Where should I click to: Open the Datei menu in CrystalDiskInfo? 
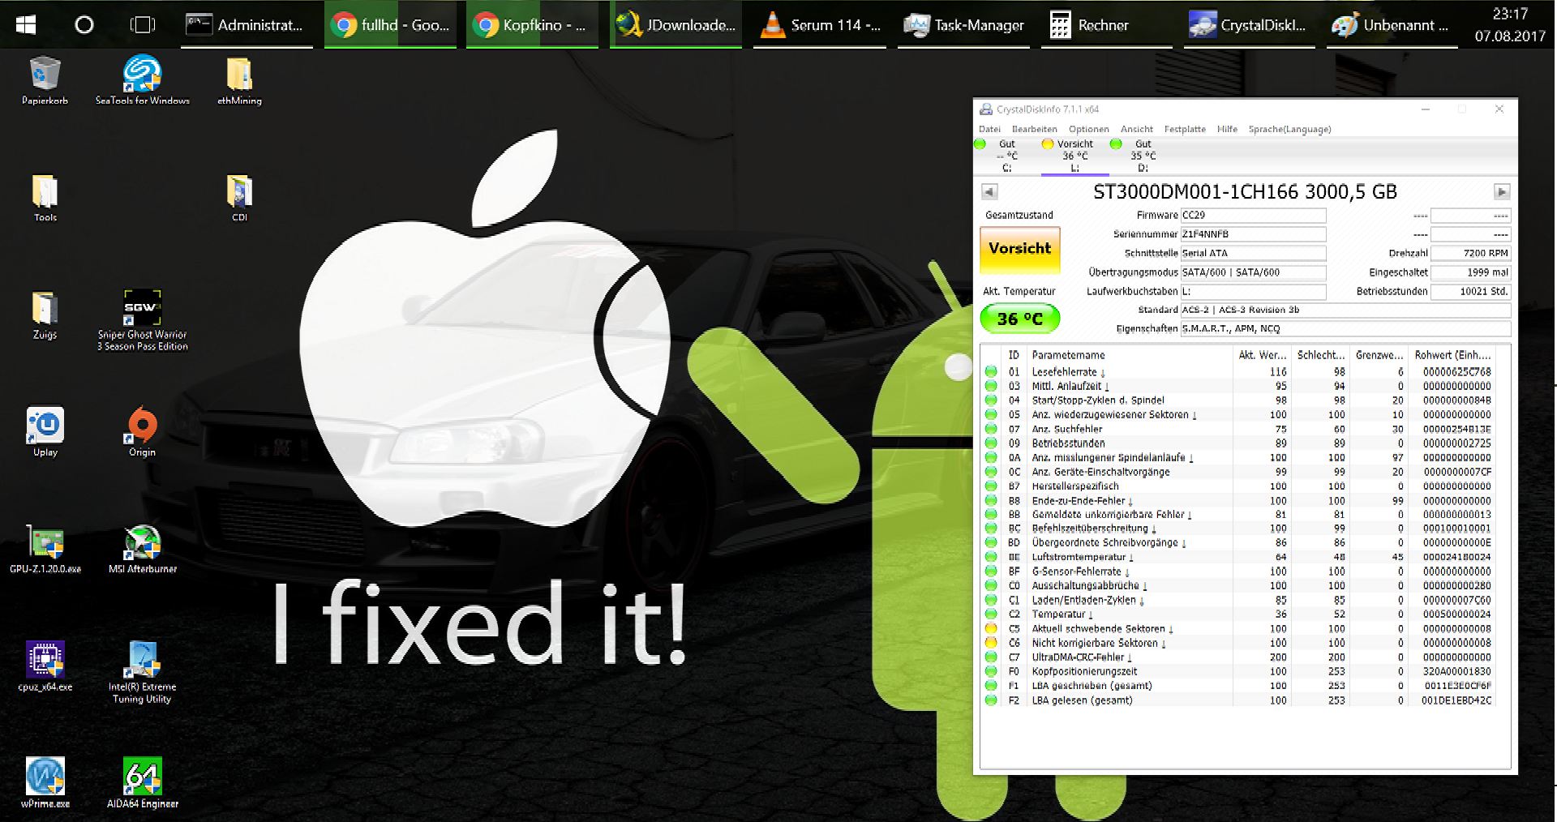[989, 129]
